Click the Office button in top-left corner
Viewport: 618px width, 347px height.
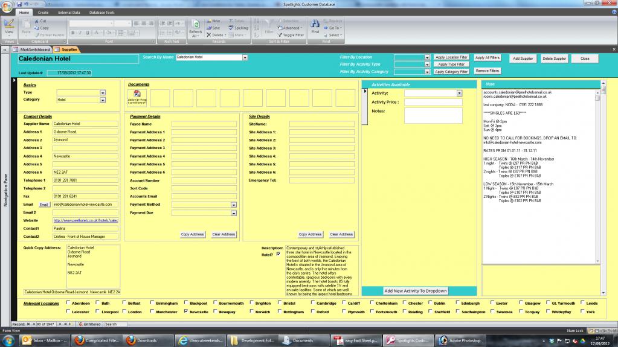tap(7, 7)
